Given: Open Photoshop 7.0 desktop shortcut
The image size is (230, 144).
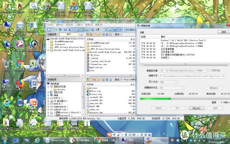Looking at the screenshot, I should coord(34,48).
